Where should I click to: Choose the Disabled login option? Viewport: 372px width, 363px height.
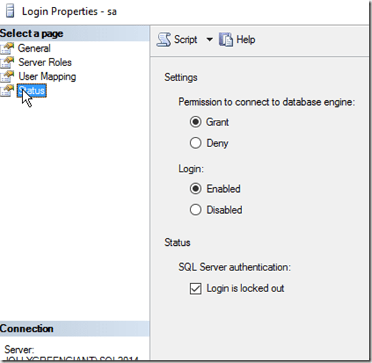(x=195, y=210)
